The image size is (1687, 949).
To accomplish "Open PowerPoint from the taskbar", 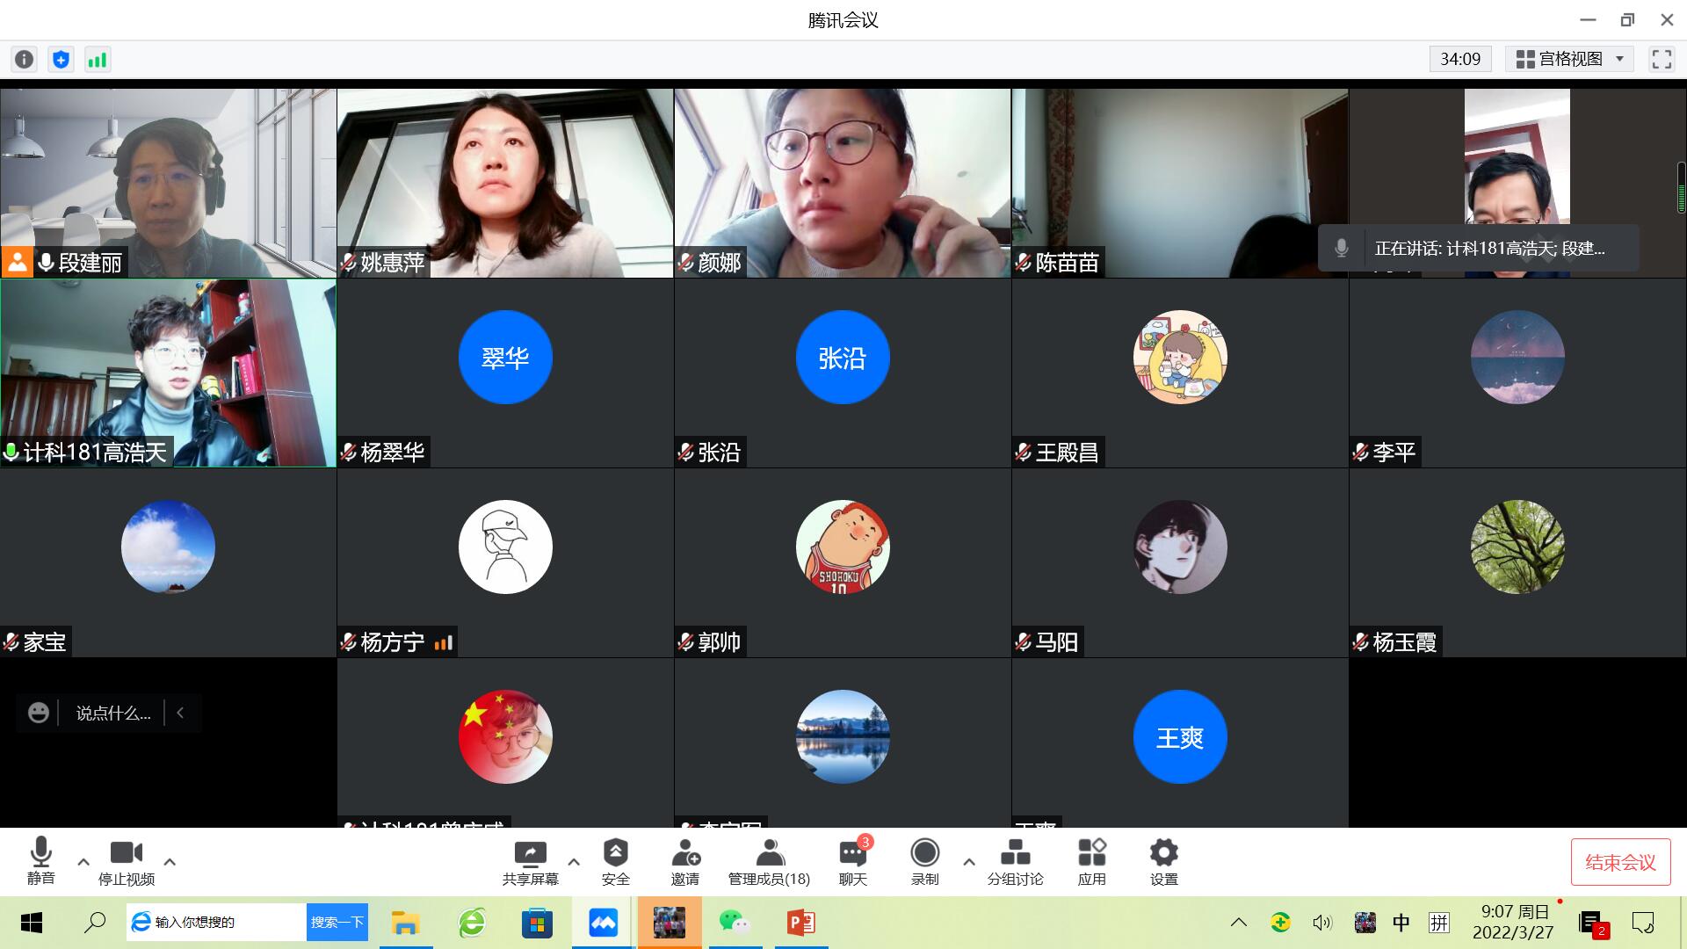I will (x=800, y=923).
